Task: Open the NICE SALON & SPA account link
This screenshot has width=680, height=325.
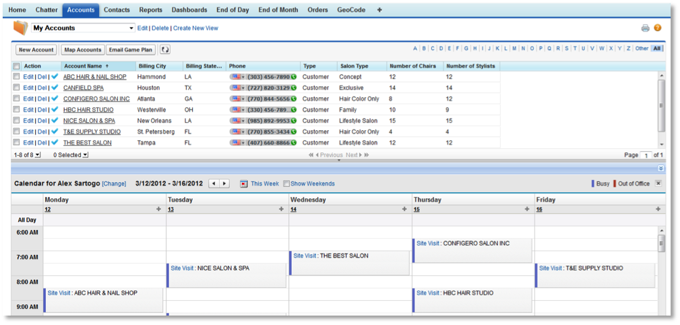Action: [90, 121]
